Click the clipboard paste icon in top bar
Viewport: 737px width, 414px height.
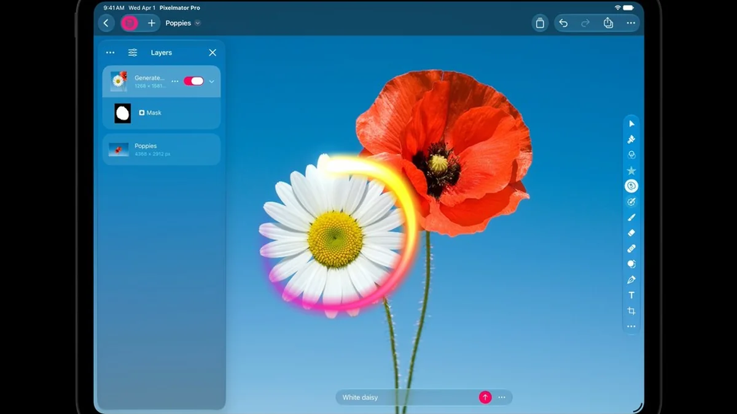coord(540,23)
